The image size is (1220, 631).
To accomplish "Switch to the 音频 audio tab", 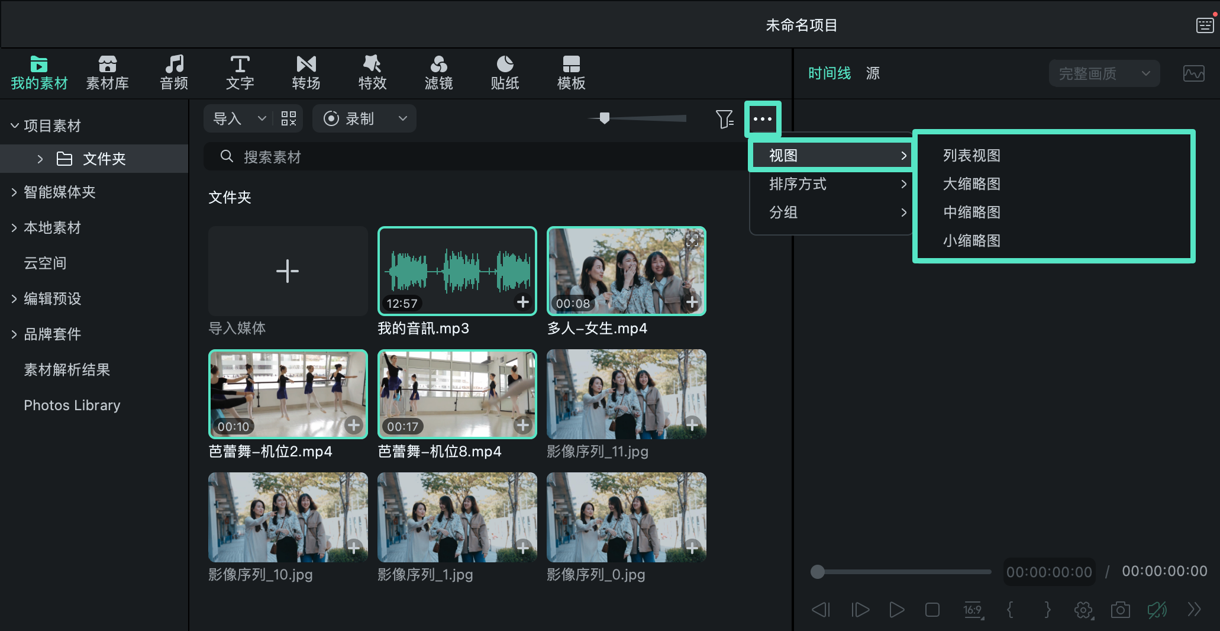I will 174,73.
